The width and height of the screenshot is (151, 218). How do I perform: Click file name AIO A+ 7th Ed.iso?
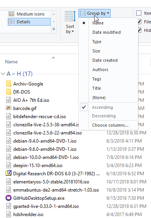tap(31, 100)
